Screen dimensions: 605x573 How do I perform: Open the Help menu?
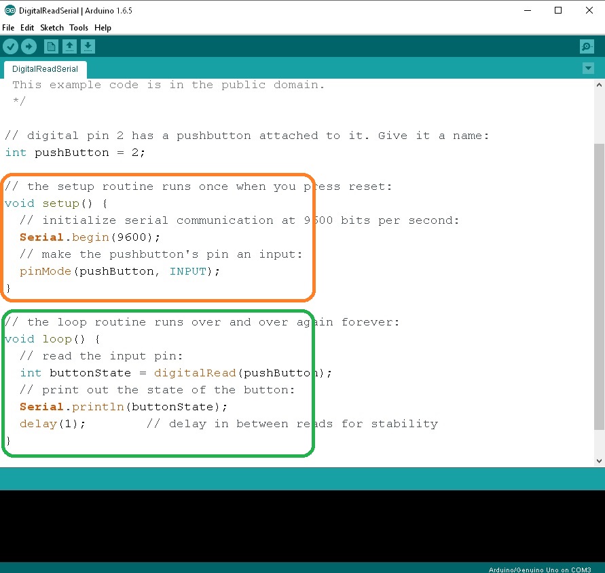click(103, 28)
